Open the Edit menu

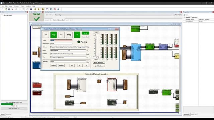pos(6,6)
